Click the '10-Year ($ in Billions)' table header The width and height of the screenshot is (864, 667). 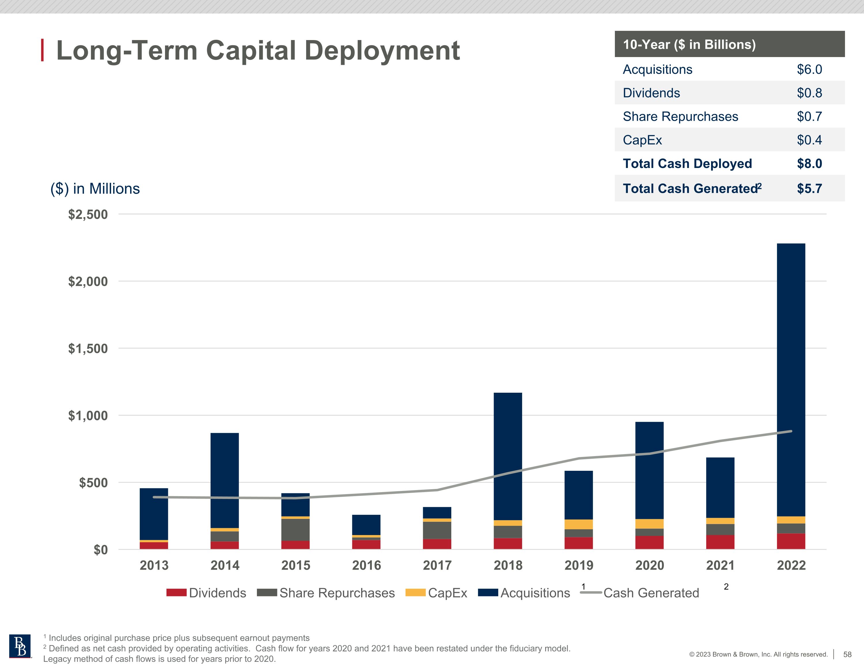pyautogui.click(x=730, y=44)
